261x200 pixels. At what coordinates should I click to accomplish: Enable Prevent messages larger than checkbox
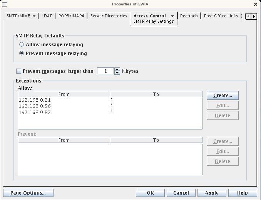click(x=18, y=71)
